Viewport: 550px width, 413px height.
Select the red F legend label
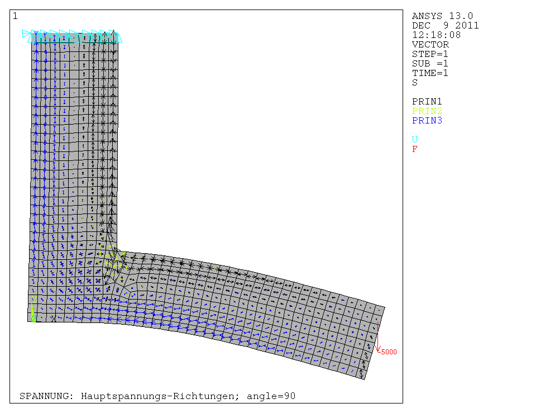(x=415, y=149)
